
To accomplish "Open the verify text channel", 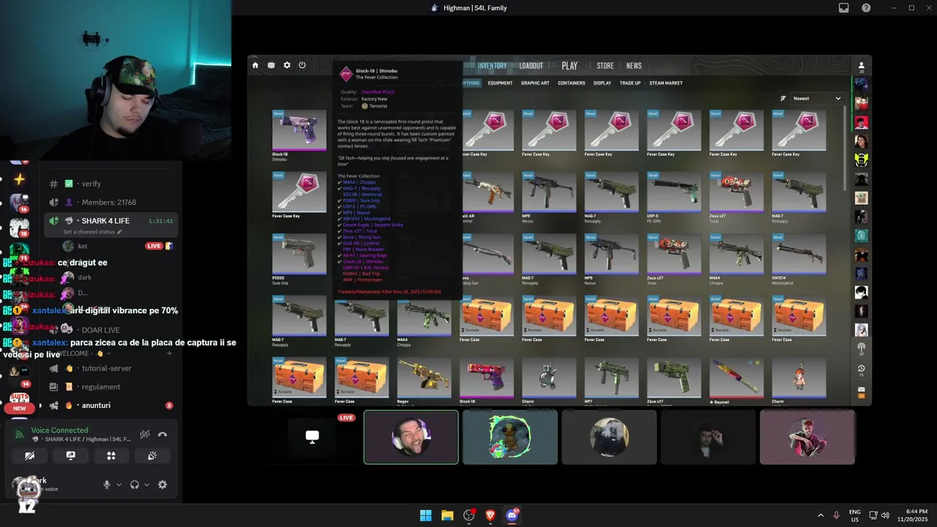I will click(x=110, y=184).
